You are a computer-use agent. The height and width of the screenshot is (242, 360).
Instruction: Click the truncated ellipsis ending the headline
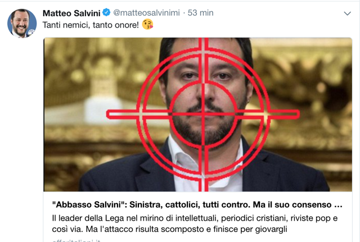point(338,205)
